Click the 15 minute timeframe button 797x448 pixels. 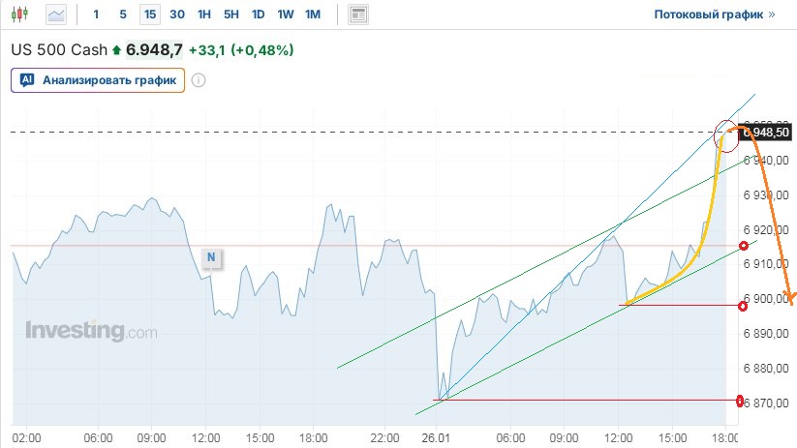pos(149,15)
